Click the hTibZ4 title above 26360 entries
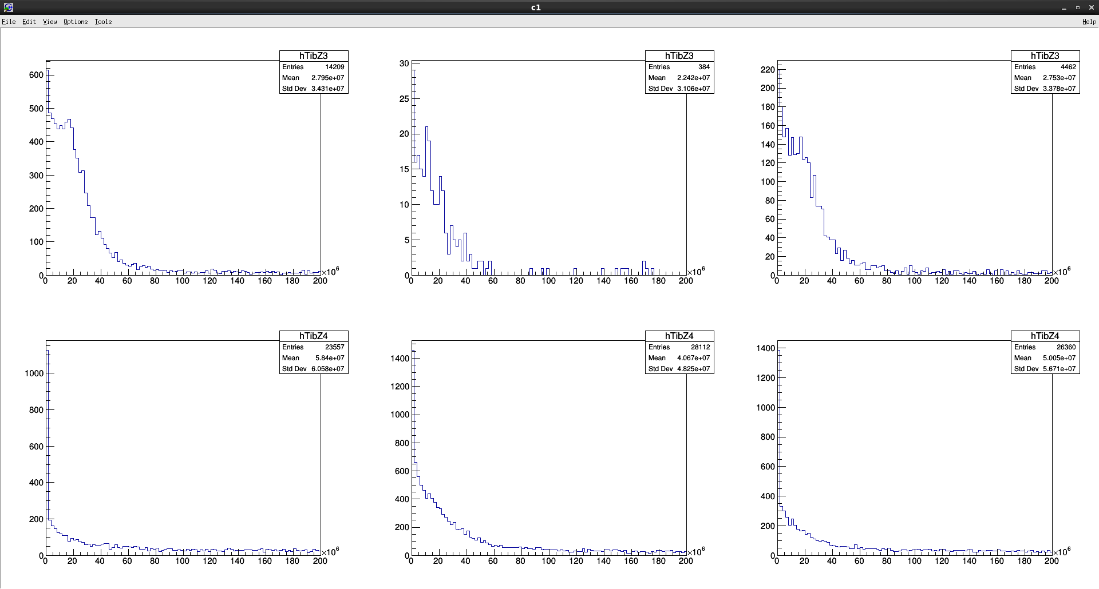1099x589 pixels. (x=1045, y=336)
